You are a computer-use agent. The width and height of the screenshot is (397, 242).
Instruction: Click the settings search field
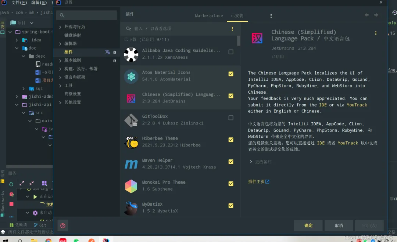(x=87, y=15)
